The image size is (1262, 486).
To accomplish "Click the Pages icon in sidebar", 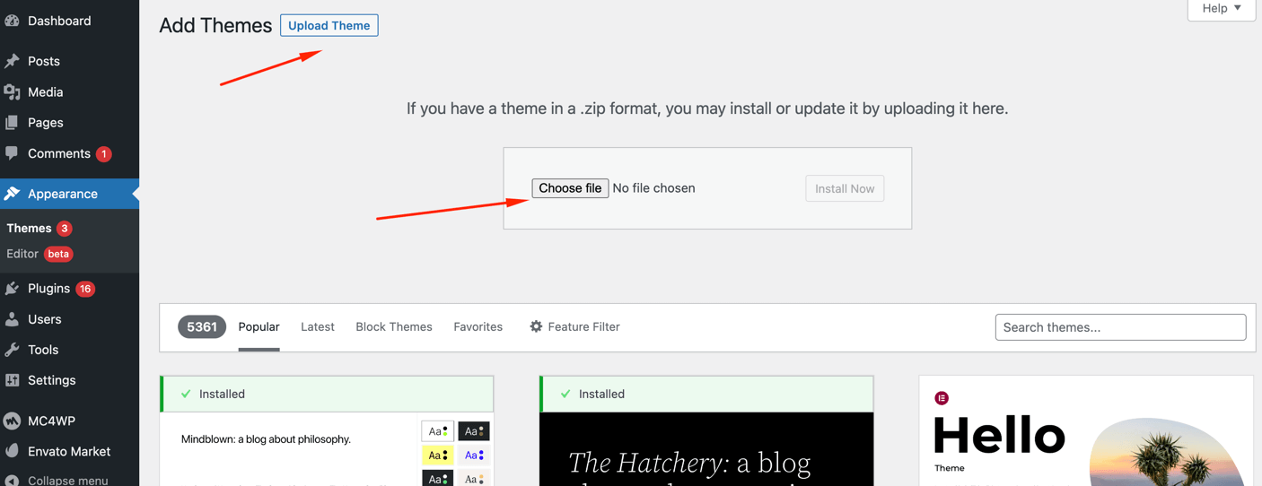I will click(x=13, y=122).
